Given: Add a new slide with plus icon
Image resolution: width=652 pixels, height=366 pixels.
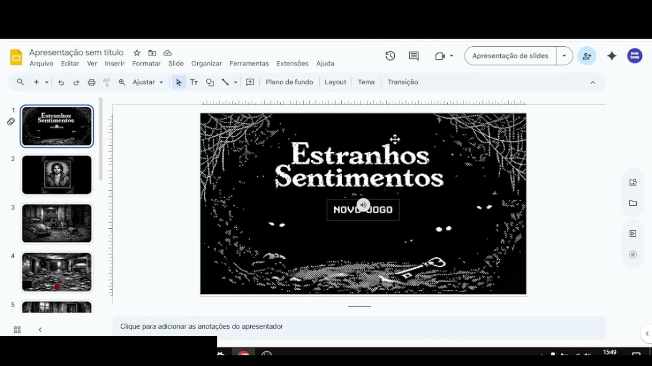Looking at the screenshot, I should pos(36,82).
